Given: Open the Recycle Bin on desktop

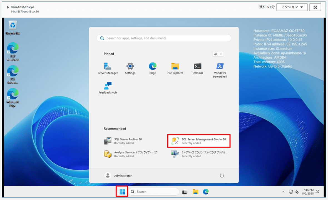Looking at the screenshot, I should tap(13, 28).
